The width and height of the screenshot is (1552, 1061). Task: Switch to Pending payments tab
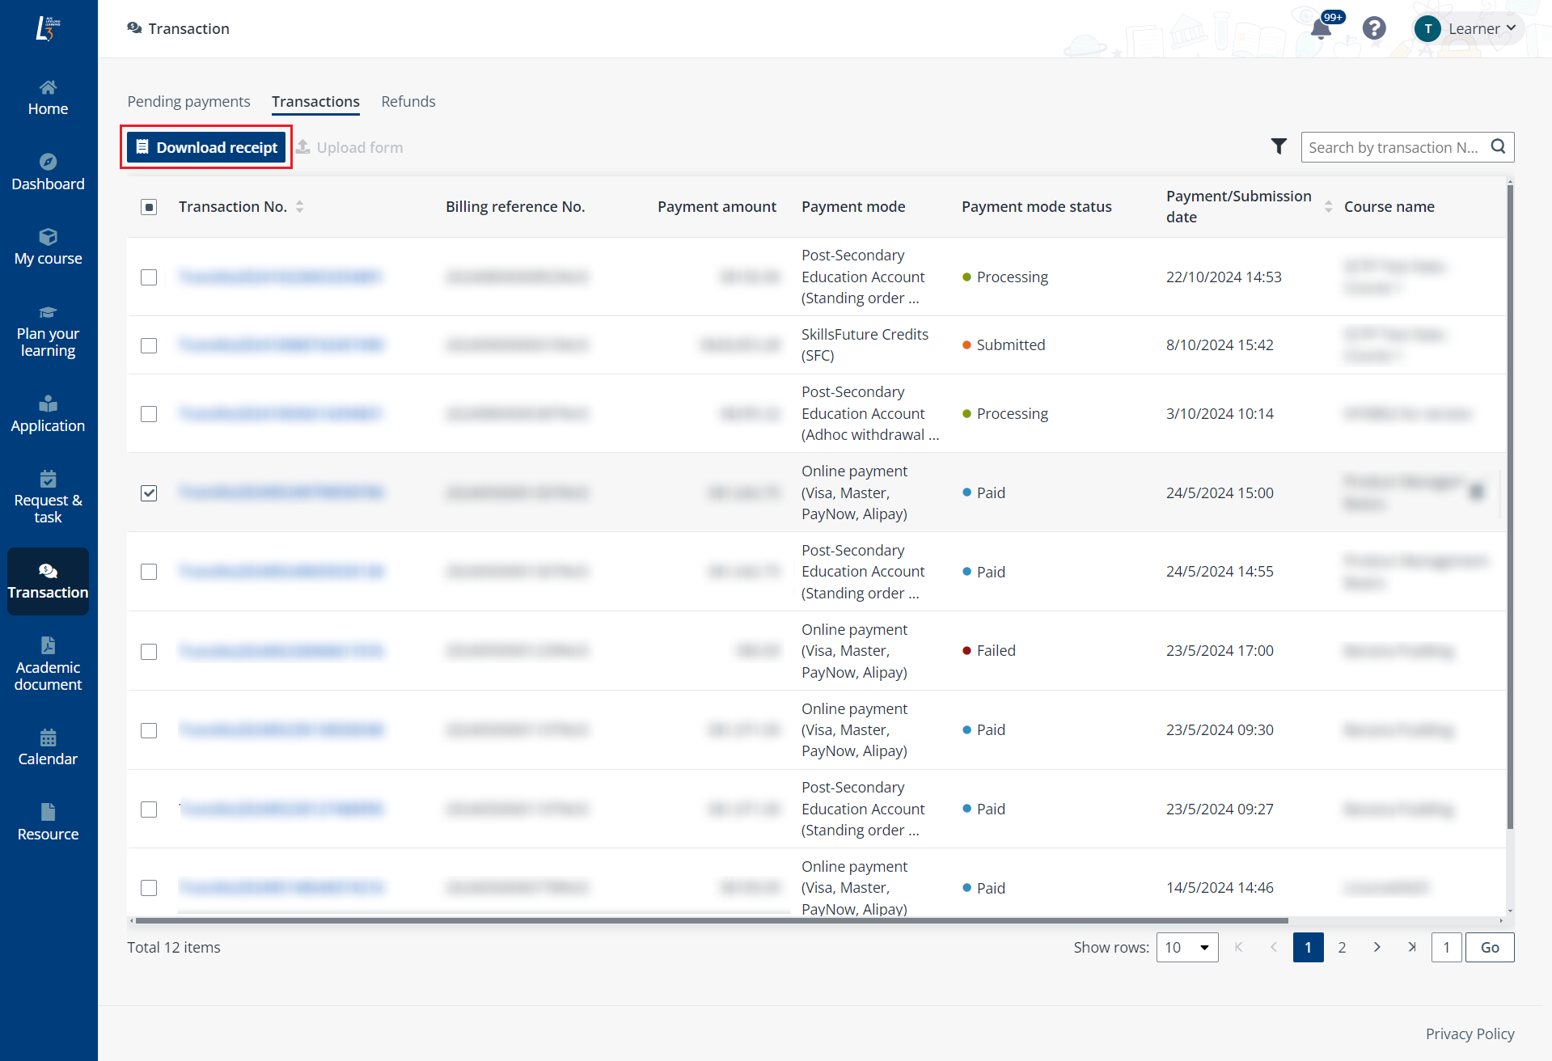[188, 102]
